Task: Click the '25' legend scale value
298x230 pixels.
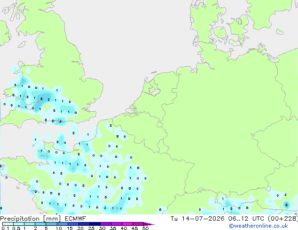Action: coord(91,228)
